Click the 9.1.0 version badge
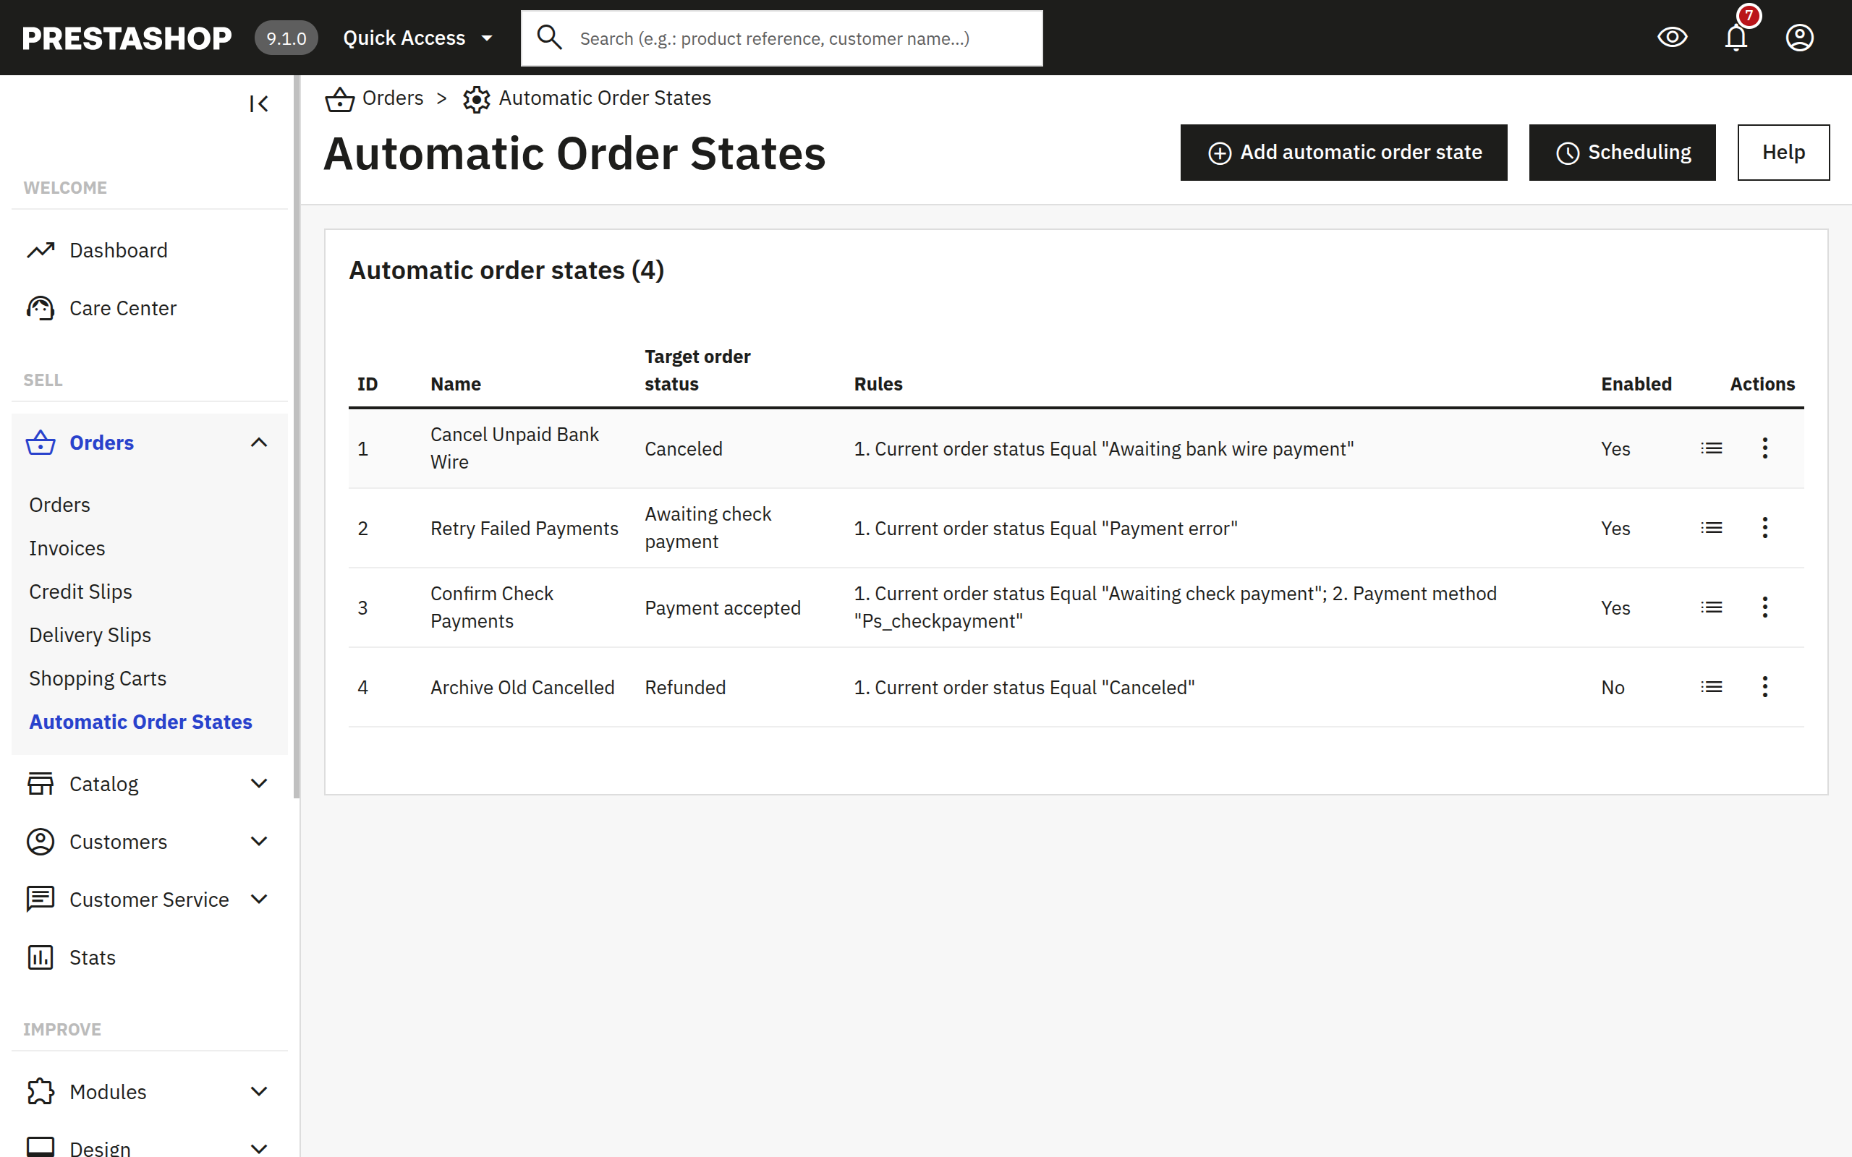The image size is (1852, 1157). click(x=286, y=38)
